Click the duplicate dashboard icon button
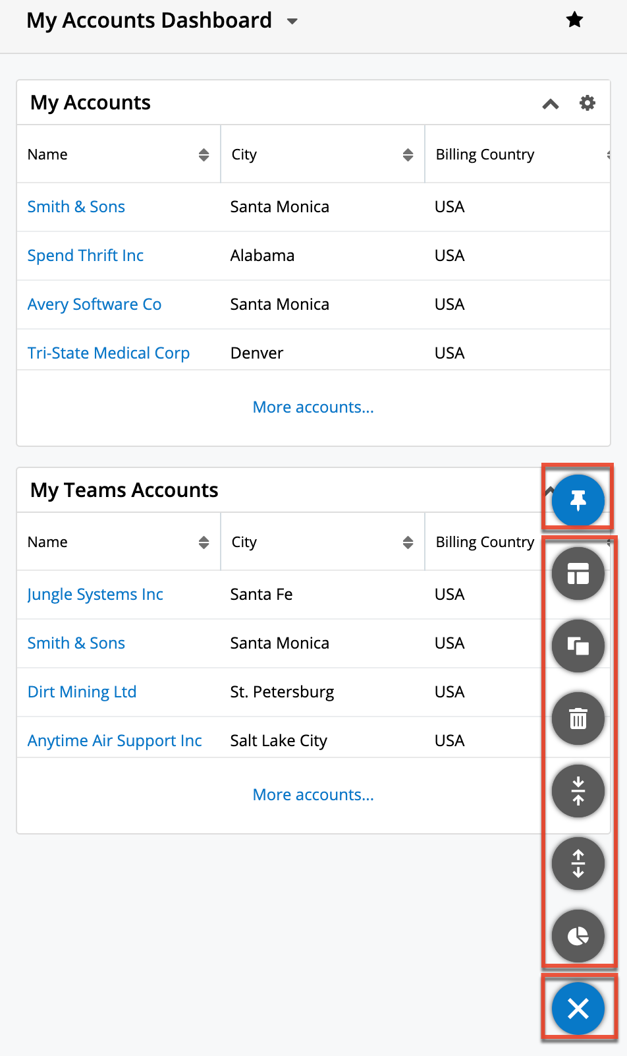 click(578, 646)
